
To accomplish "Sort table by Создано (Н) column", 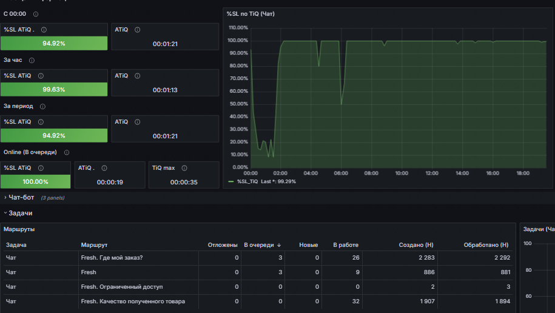I will (416, 245).
